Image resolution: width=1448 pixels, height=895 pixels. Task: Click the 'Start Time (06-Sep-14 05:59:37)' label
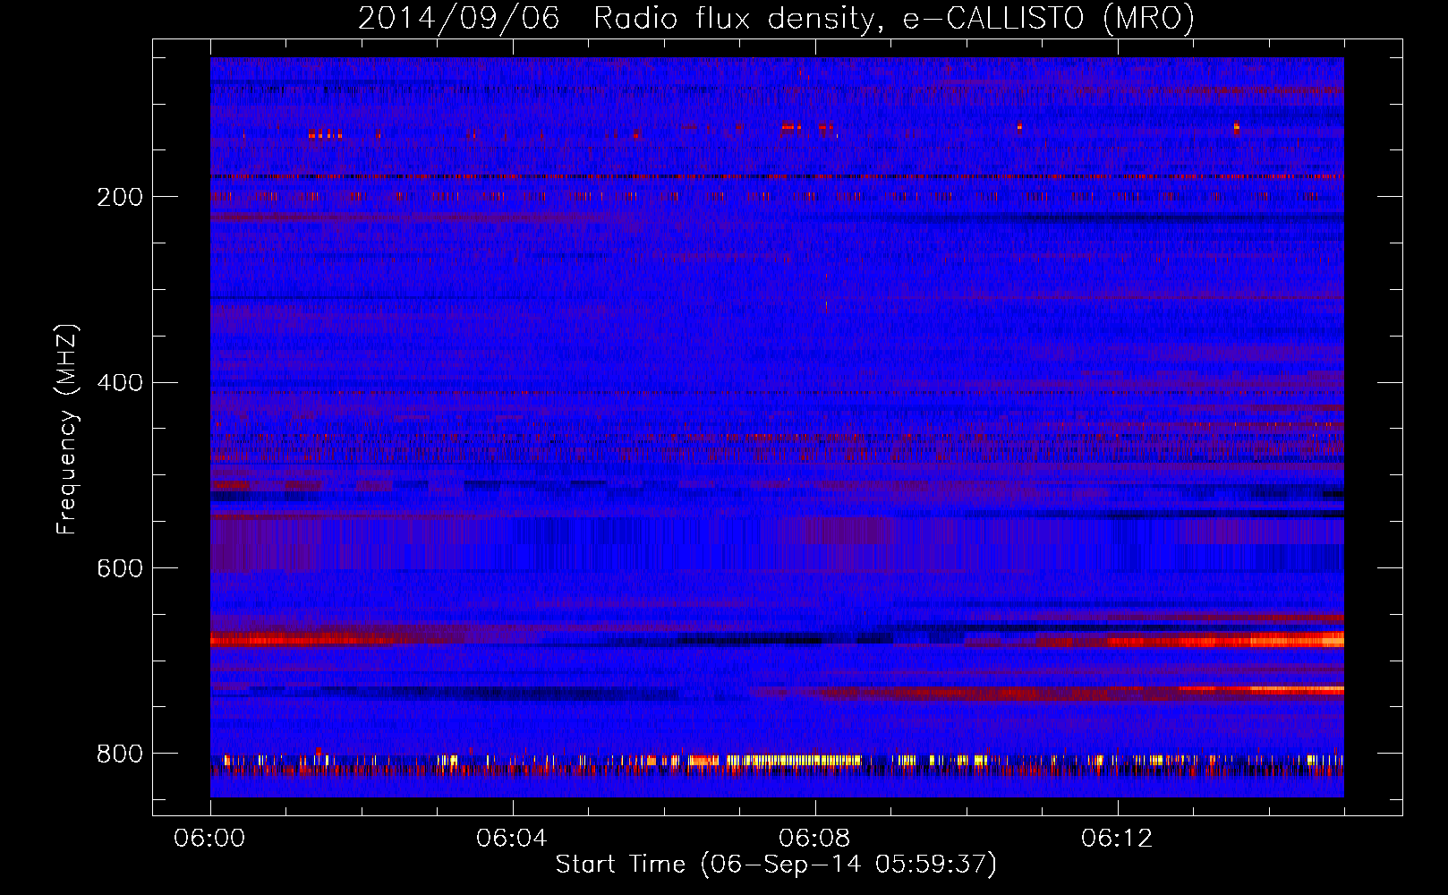click(776, 865)
